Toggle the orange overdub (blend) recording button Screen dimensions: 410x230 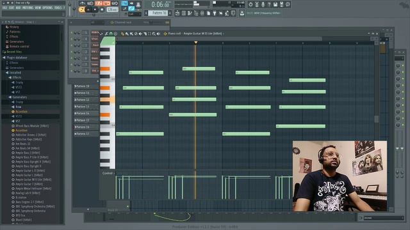pos(107,3)
